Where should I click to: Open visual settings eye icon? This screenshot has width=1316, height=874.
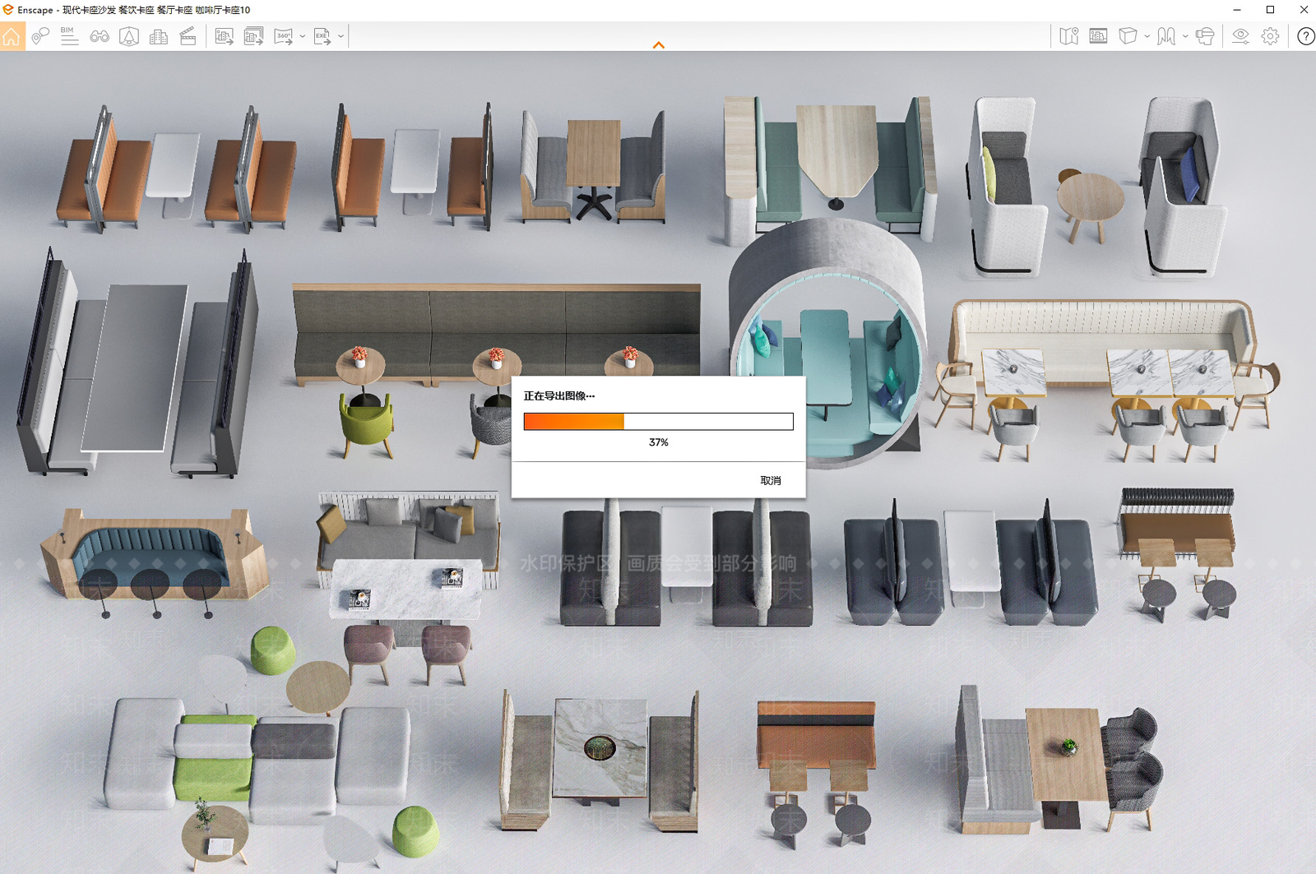pyautogui.click(x=1240, y=36)
